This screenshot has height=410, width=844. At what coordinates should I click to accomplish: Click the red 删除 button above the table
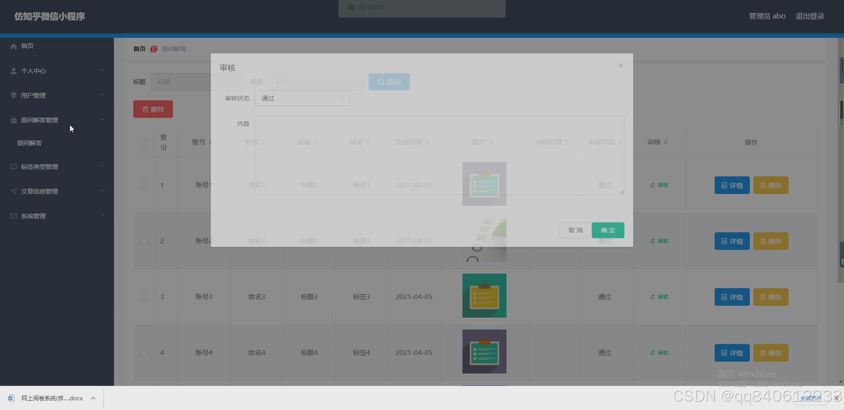pos(153,109)
